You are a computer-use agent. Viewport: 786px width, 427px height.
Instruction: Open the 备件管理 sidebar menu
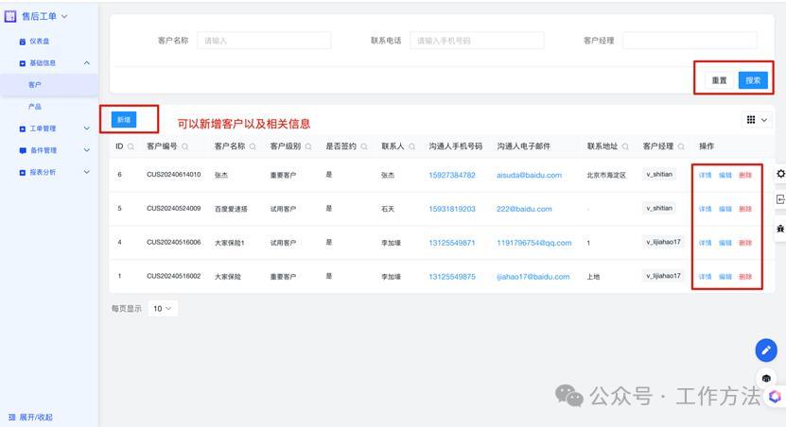coord(43,150)
